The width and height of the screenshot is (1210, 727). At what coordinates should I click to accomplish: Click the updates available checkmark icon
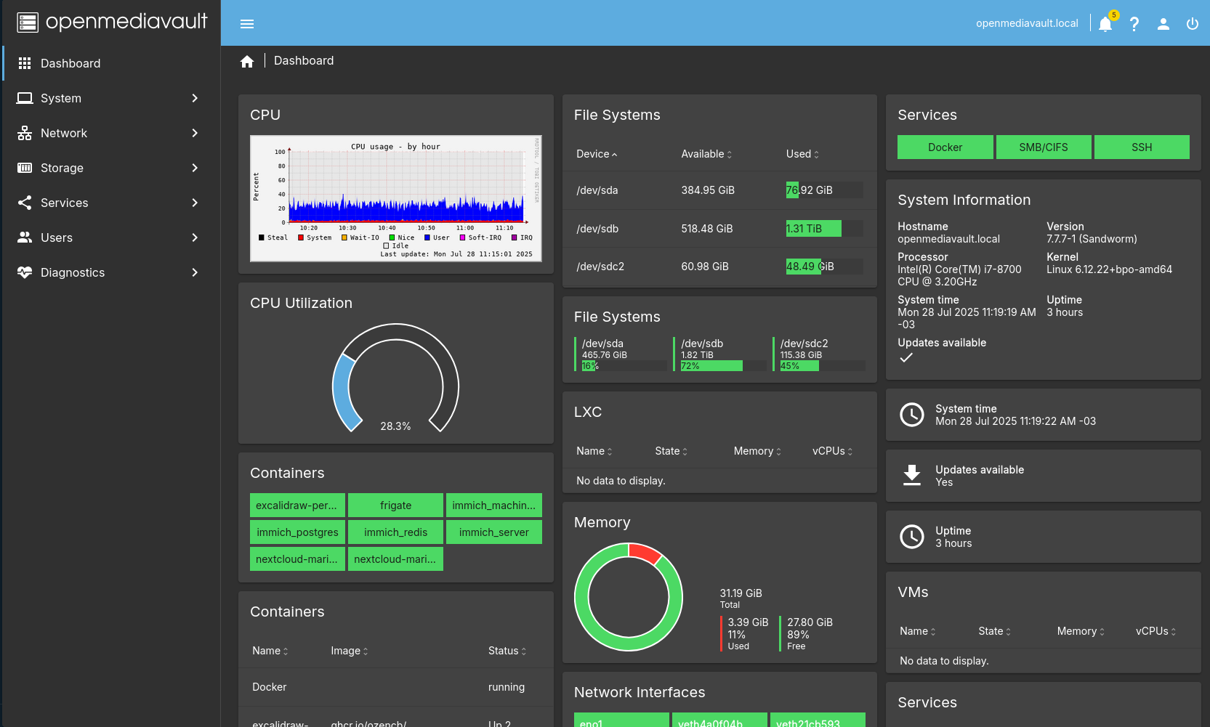(x=906, y=357)
